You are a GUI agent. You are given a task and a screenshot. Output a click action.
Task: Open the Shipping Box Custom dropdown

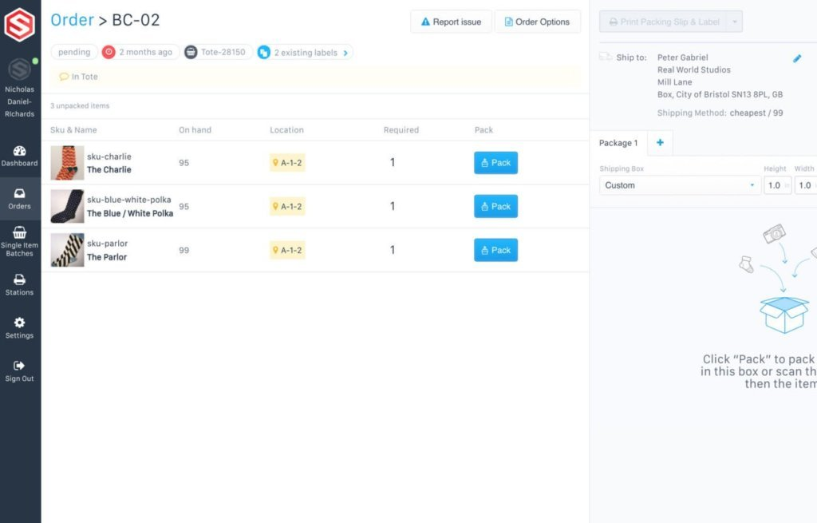(x=680, y=185)
